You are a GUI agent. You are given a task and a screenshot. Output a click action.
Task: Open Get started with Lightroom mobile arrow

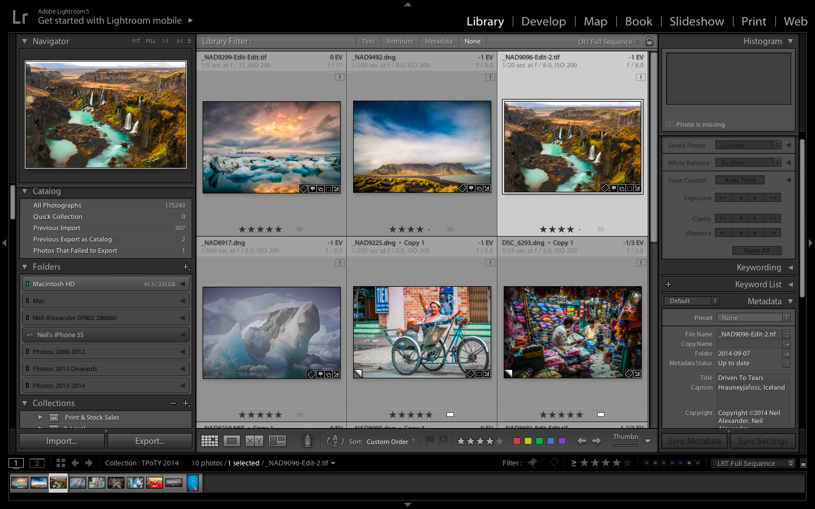click(191, 20)
